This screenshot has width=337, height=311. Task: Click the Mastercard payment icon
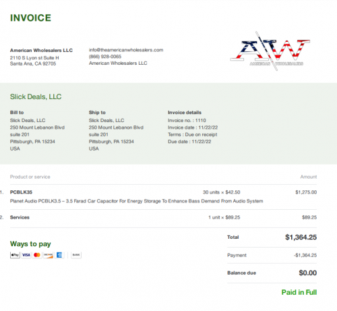[37, 255]
